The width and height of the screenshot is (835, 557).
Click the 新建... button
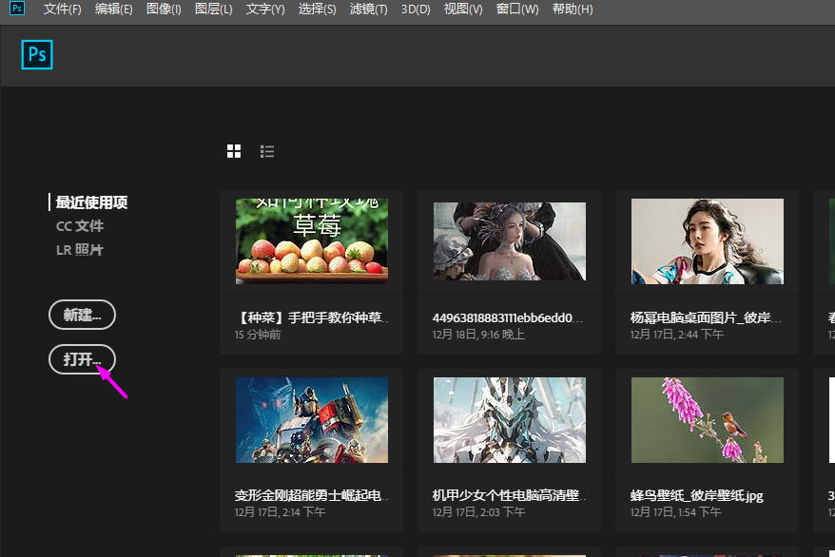point(82,315)
